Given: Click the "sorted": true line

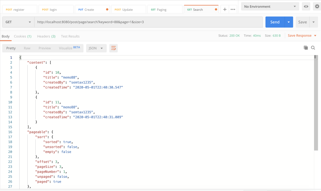Looking at the screenshot, I should [x=58, y=142].
